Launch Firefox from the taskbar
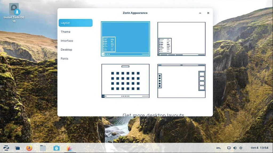This screenshot has width=273, height=153. pos(29,148)
